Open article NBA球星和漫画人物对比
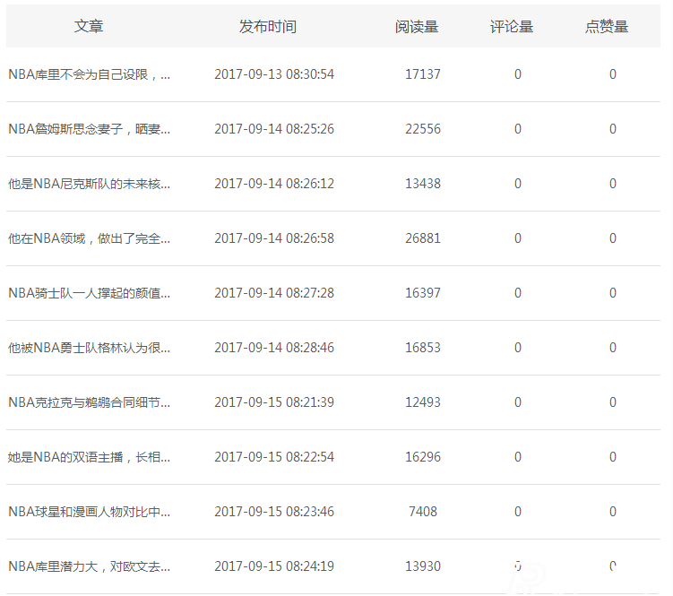The height and width of the screenshot is (596, 673). click(x=89, y=512)
